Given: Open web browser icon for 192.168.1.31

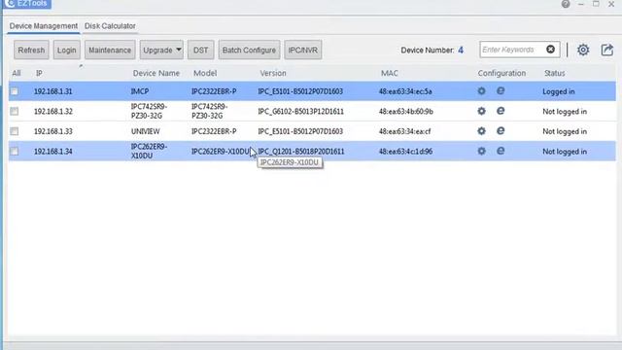Looking at the screenshot, I should pos(501,90).
